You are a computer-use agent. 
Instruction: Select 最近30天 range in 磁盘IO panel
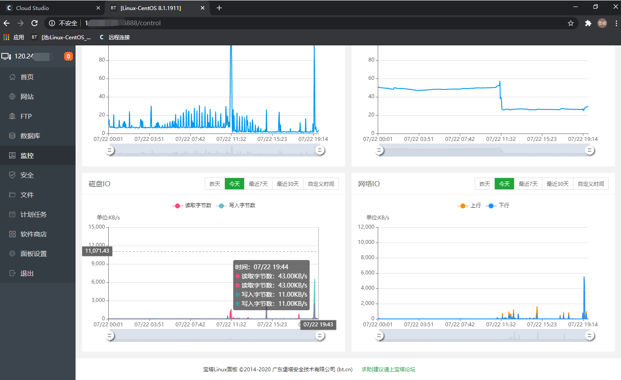tap(288, 184)
